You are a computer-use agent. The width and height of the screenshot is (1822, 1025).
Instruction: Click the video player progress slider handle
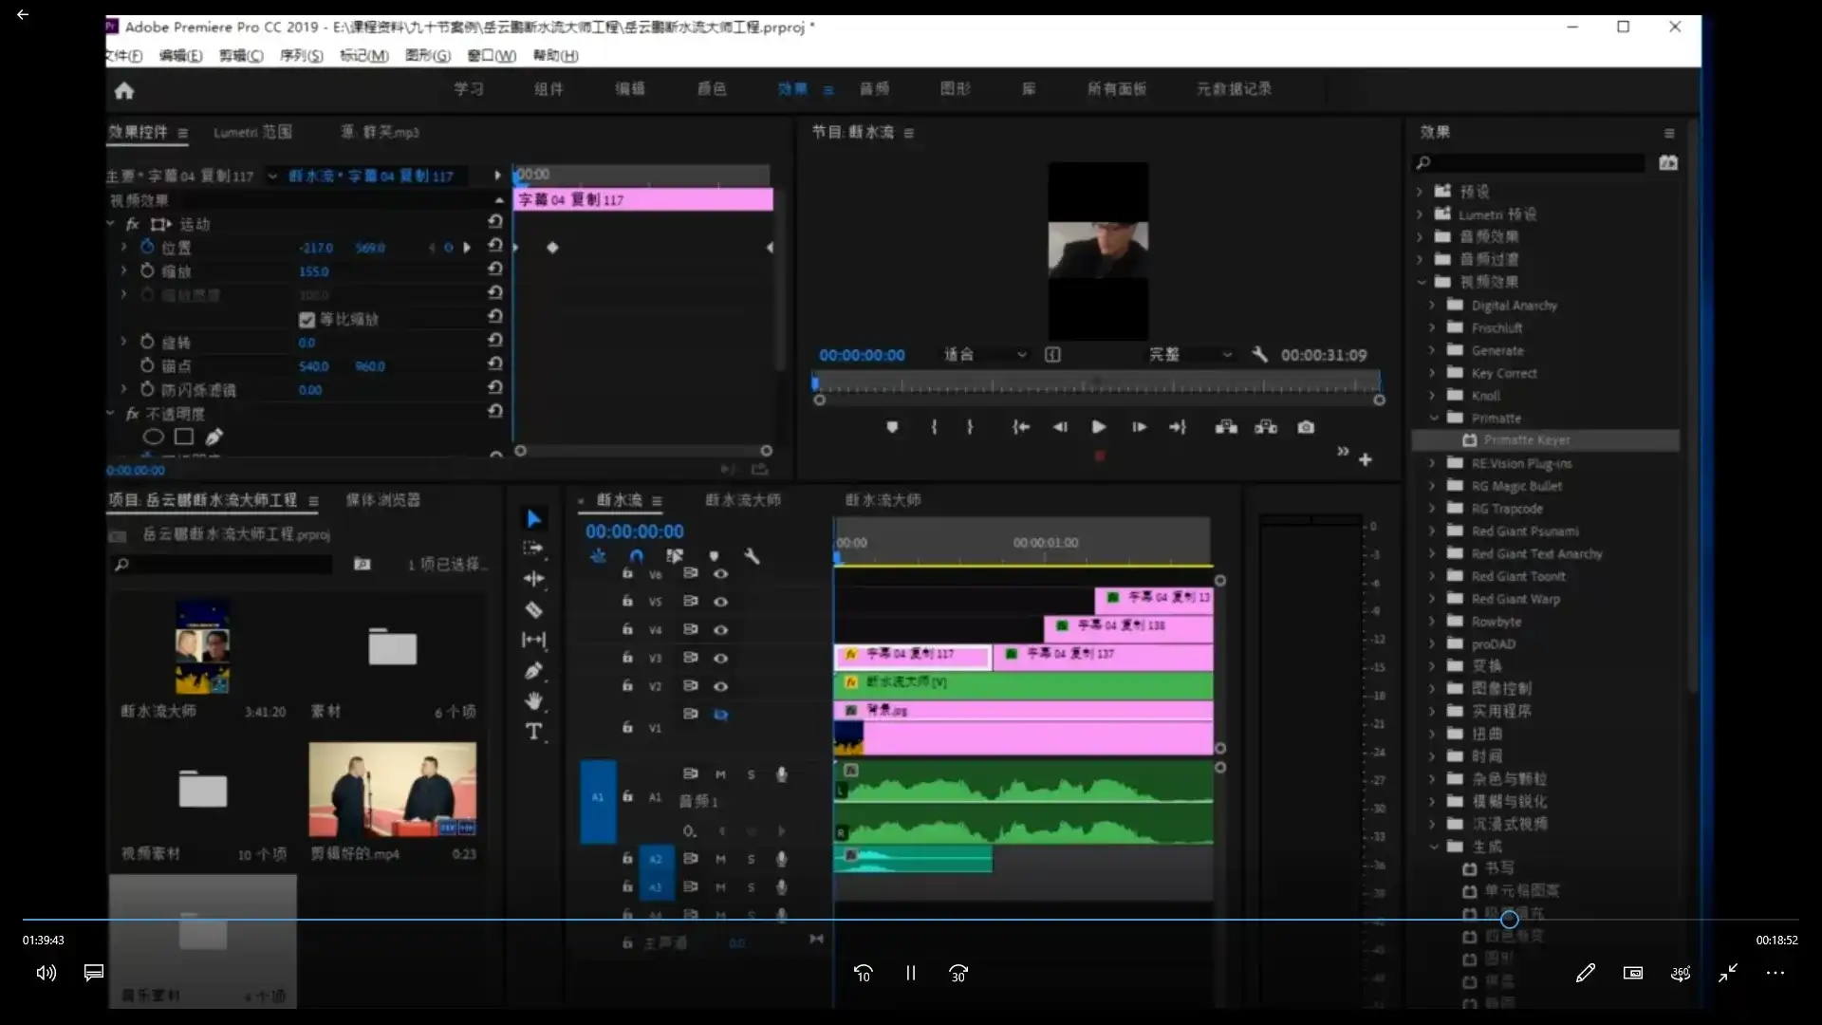click(1510, 919)
